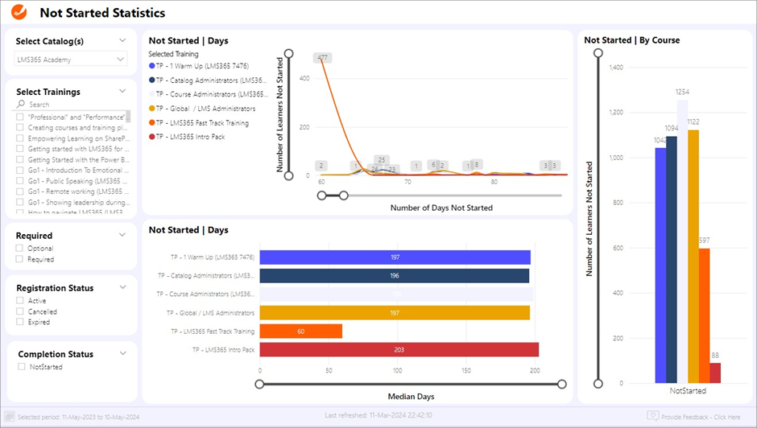The height and width of the screenshot is (428, 757).
Task: Open the LMS365 Academy catalog dropdown
Action: [71, 59]
